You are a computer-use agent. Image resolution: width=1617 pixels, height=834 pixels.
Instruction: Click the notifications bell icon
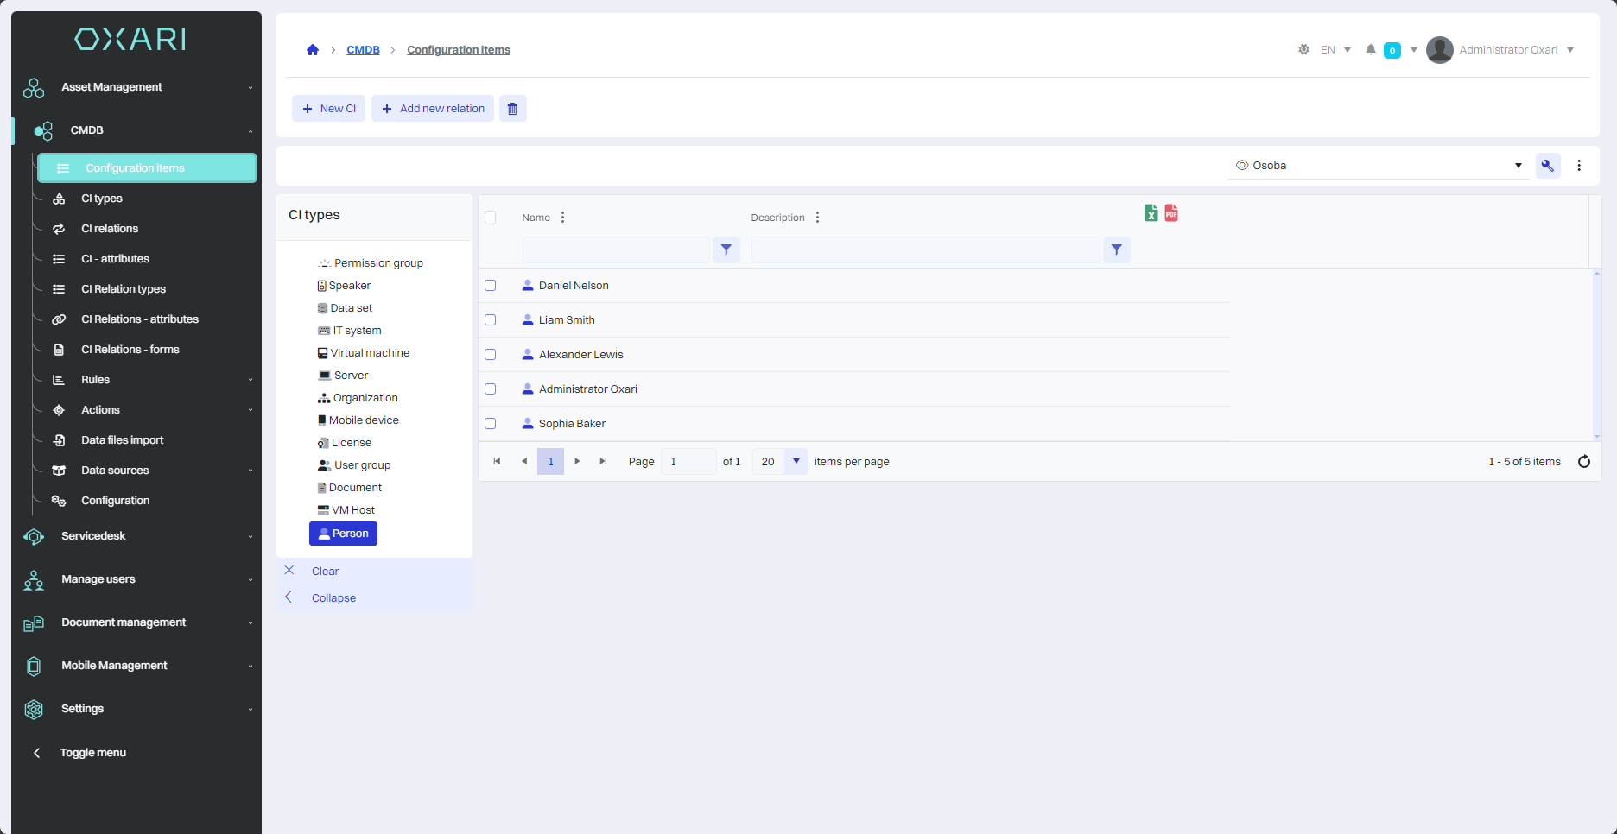(1370, 50)
